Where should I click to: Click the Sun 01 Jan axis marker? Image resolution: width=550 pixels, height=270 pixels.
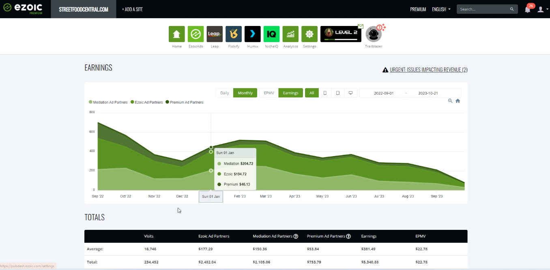211,197
